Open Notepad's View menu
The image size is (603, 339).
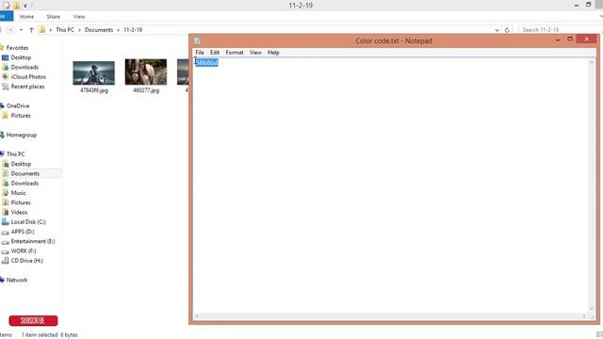[x=255, y=53]
